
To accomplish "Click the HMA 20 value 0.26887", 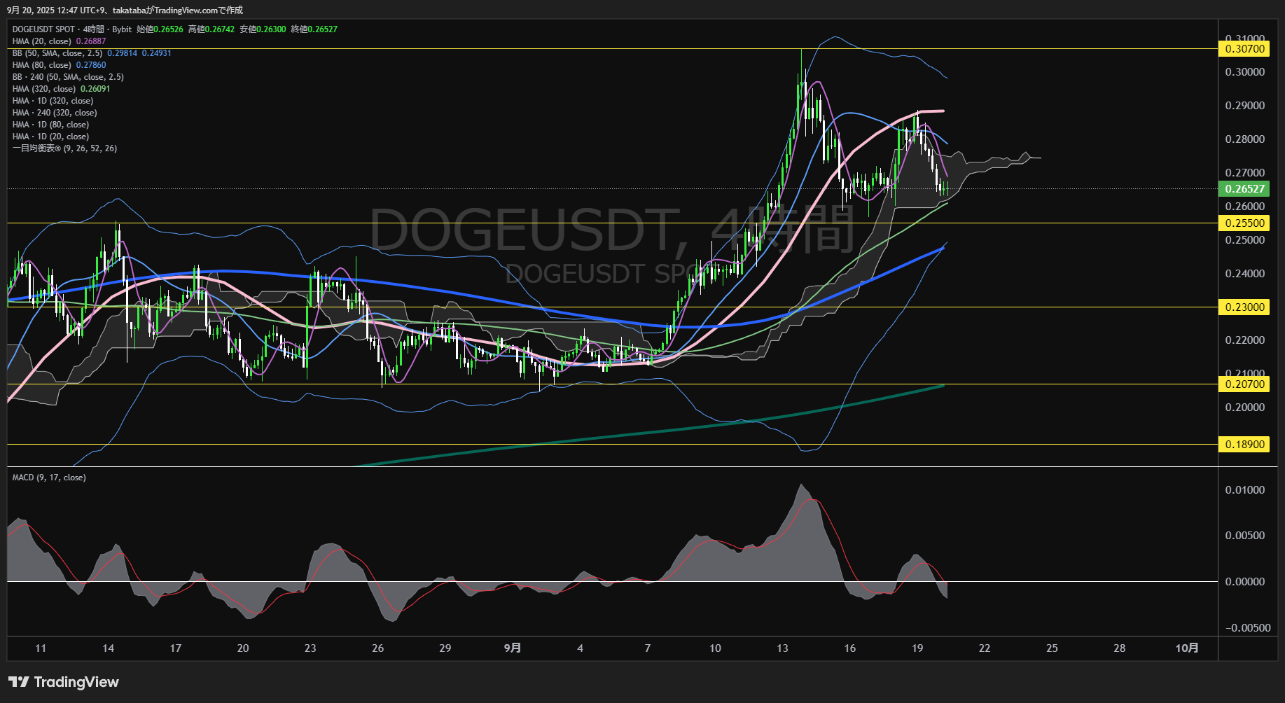I will [91, 41].
